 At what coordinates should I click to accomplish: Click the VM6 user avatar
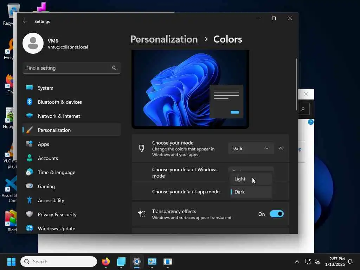pos(33,43)
